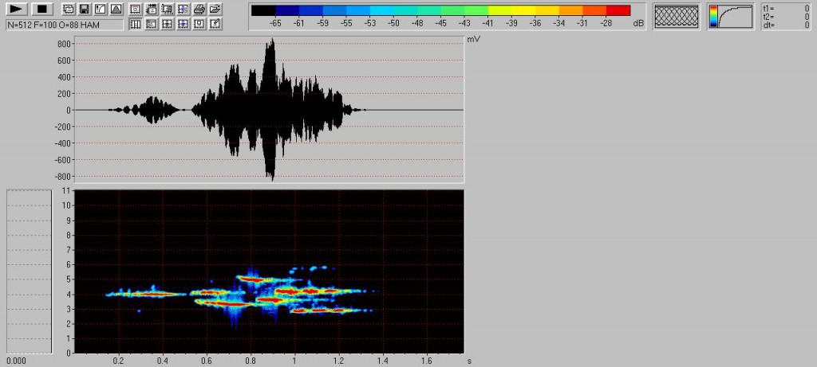Click the black segment of the color scale

(x=264, y=10)
